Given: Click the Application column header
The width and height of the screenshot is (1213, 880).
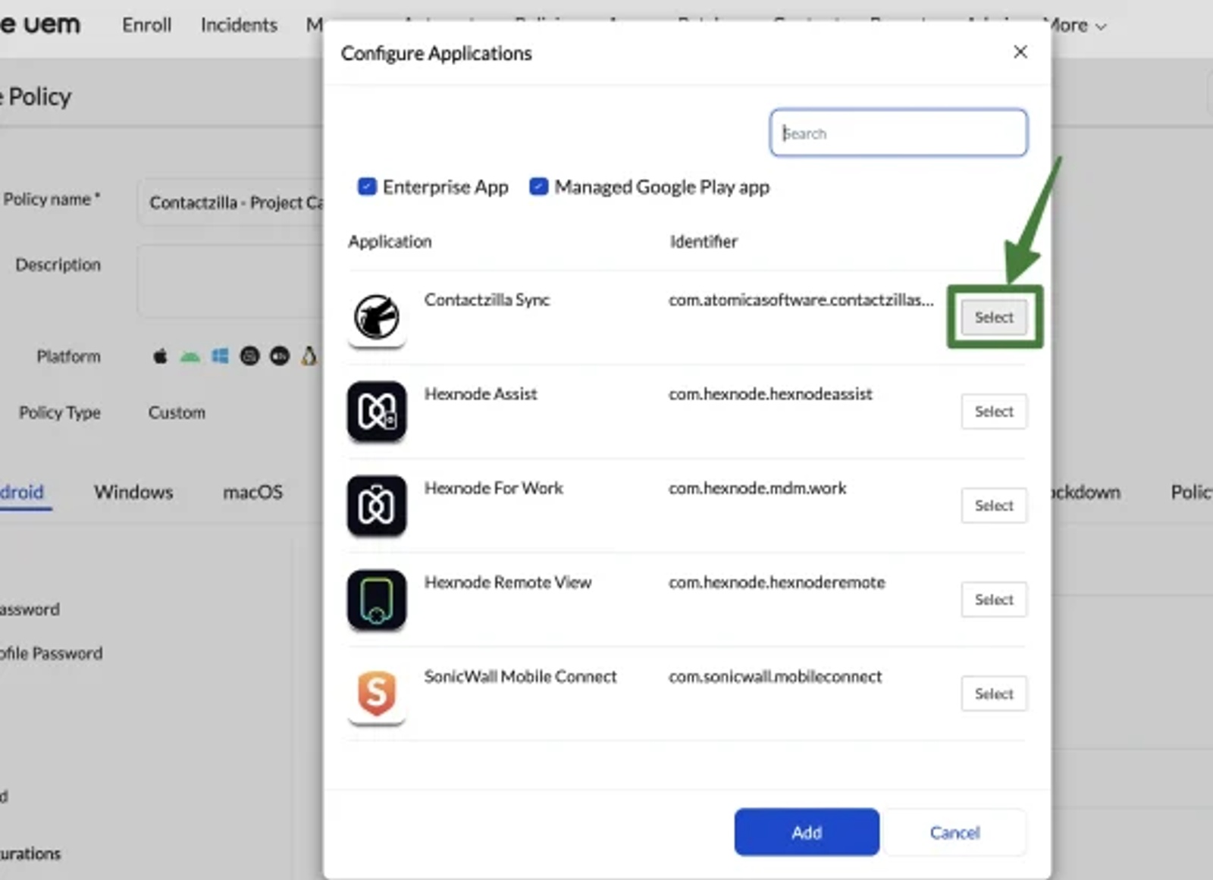Looking at the screenshot, I should [x=390, y=241].
